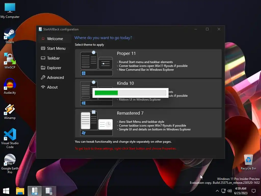
Task: Click 'Round Start menu and taskbar elements' line
Action: [x=145, y=62]
